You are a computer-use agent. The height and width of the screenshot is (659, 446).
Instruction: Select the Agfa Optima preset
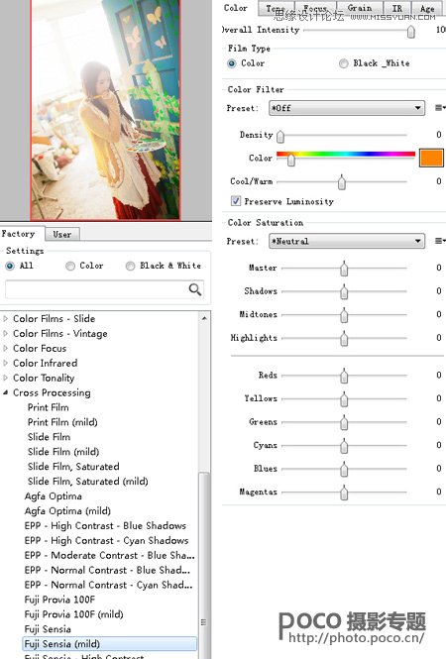[53, 495]
